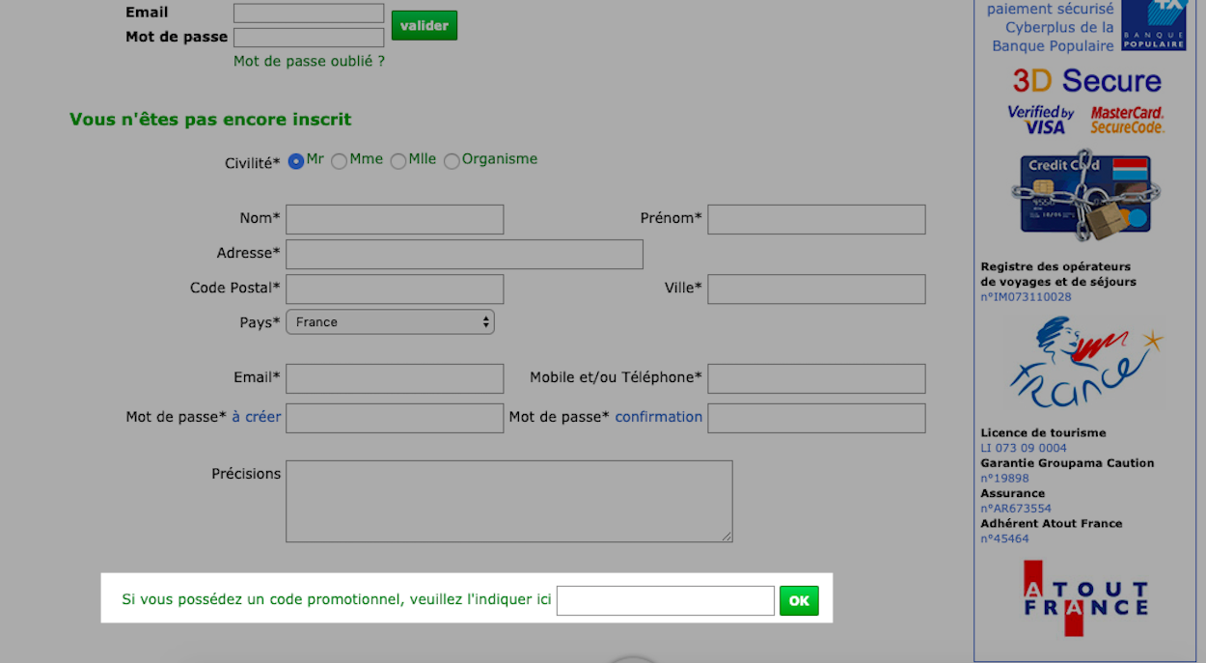Click the Verified by VISA logo
Image resolution: width=1206 pixels, height=663 pixels.
tap(1041, 120)
